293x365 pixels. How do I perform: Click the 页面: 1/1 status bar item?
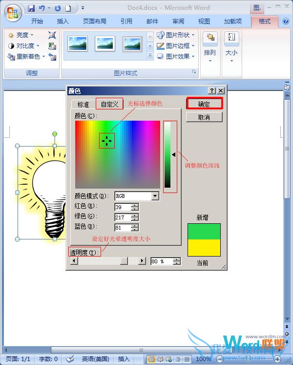click(x=18, y=359)
